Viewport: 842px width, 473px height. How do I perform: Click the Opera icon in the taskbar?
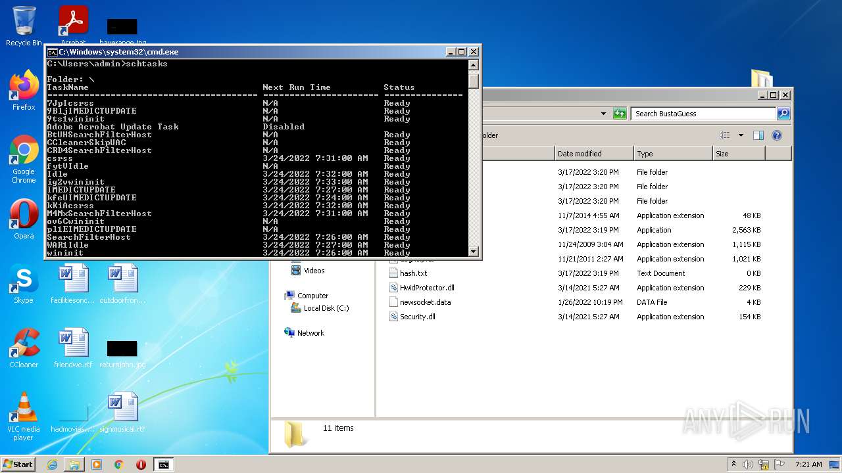point(141,464)
